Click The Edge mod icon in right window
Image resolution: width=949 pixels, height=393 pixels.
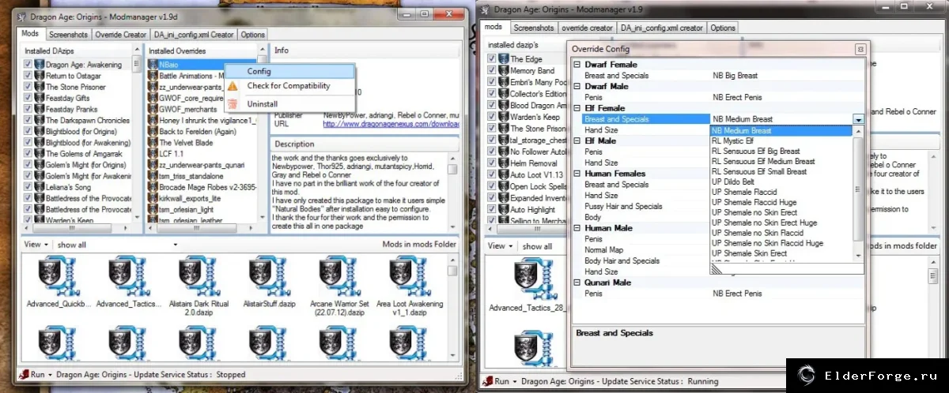(x=503, y=59)
